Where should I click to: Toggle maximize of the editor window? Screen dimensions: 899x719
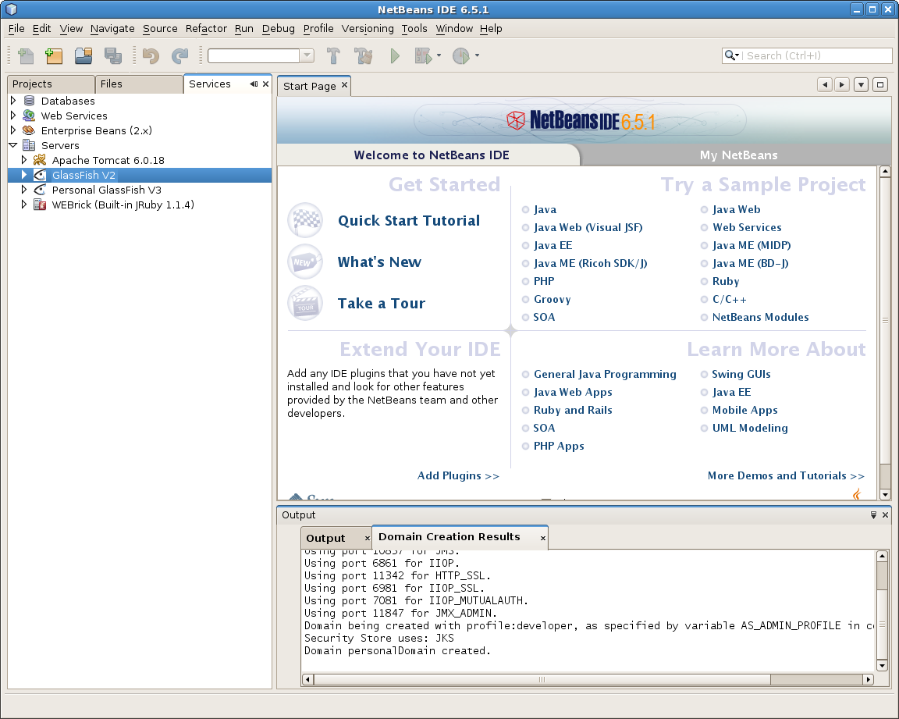879,85
